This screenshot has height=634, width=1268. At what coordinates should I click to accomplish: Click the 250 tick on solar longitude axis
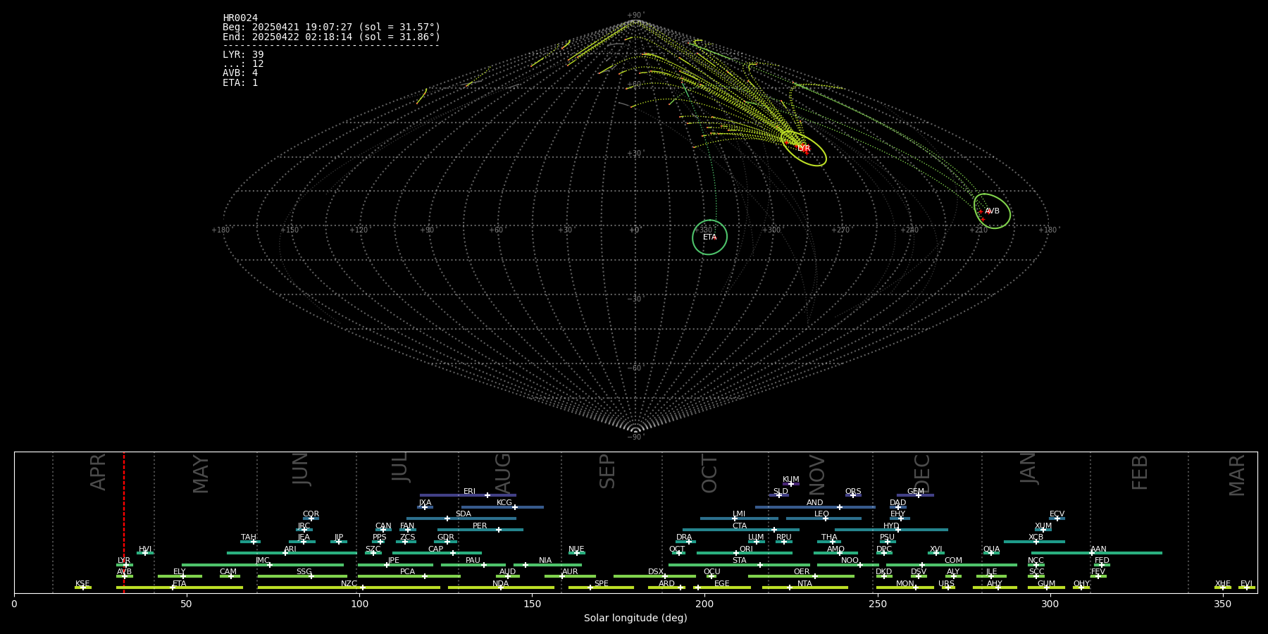point(877,604)
